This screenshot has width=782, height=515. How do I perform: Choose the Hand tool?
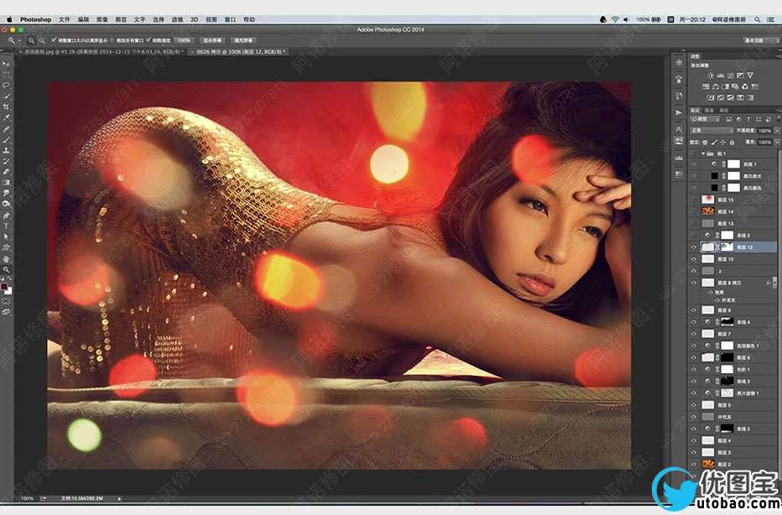coord(7,260)
